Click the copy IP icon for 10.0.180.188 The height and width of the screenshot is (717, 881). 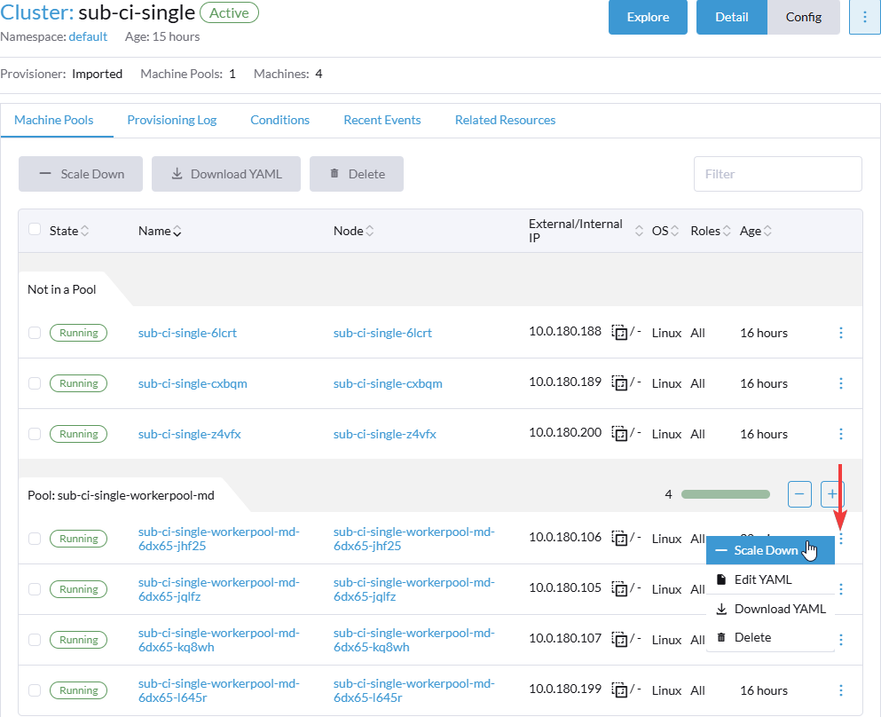tap(620, 334)
